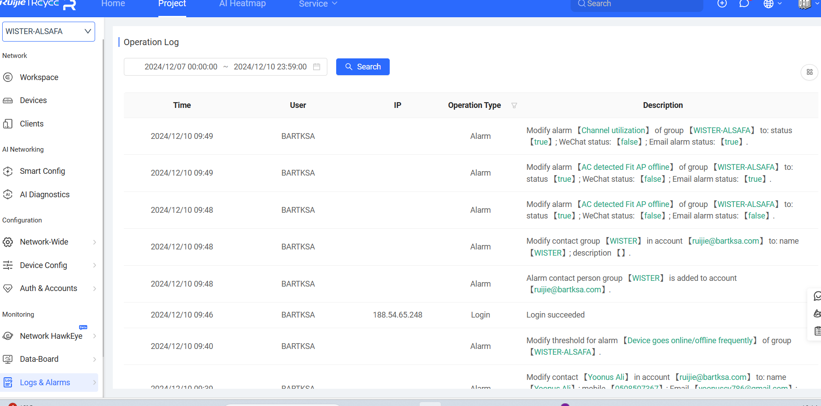Expand Device Config submenu chevron

(x=95, y=265)
